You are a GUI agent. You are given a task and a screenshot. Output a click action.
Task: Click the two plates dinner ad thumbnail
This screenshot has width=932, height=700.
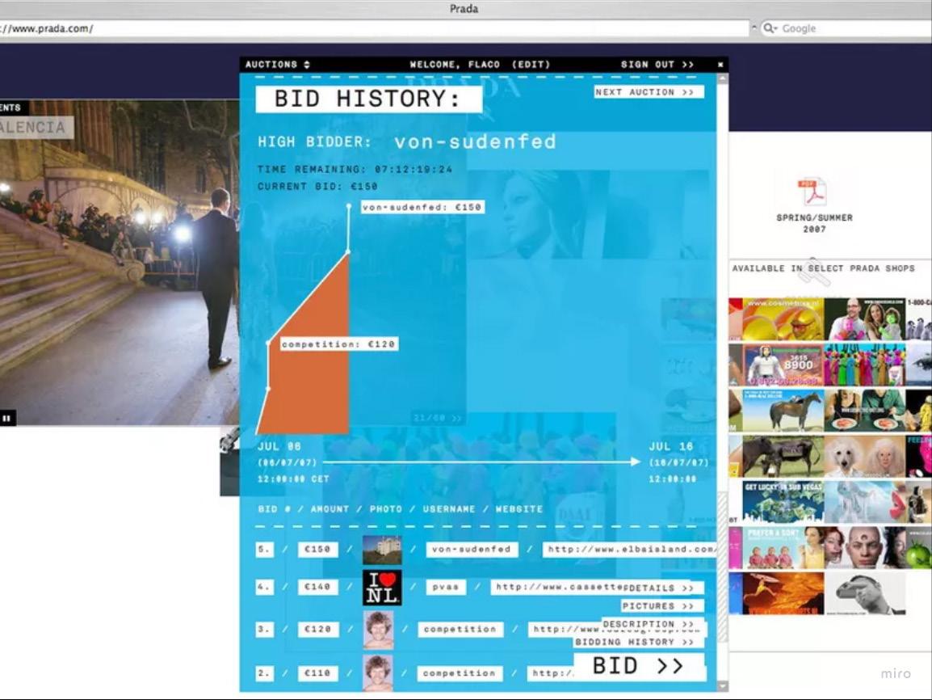tap(865, 411)
